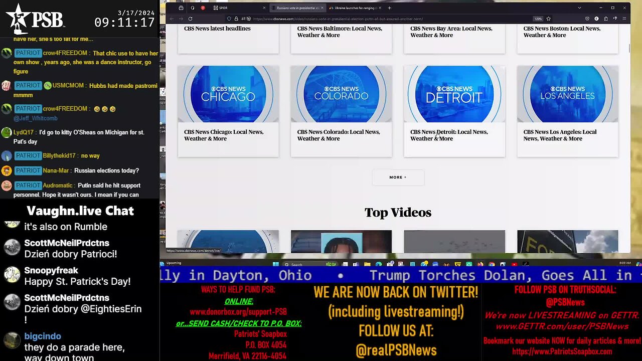
Task: Click 'it's also on Rumble' chat message
Action: (66, 227)
